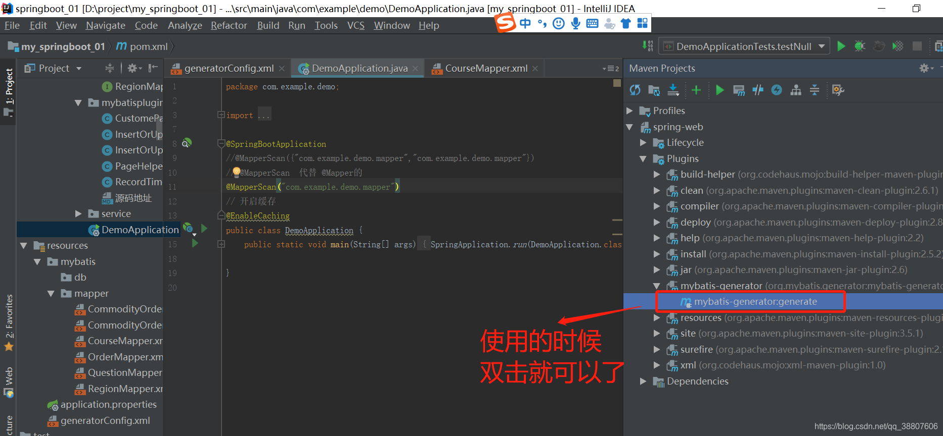The image size is (943, 436).
Task: Open Sogou toolbox grid icon
Action: [x=642, y=23]
